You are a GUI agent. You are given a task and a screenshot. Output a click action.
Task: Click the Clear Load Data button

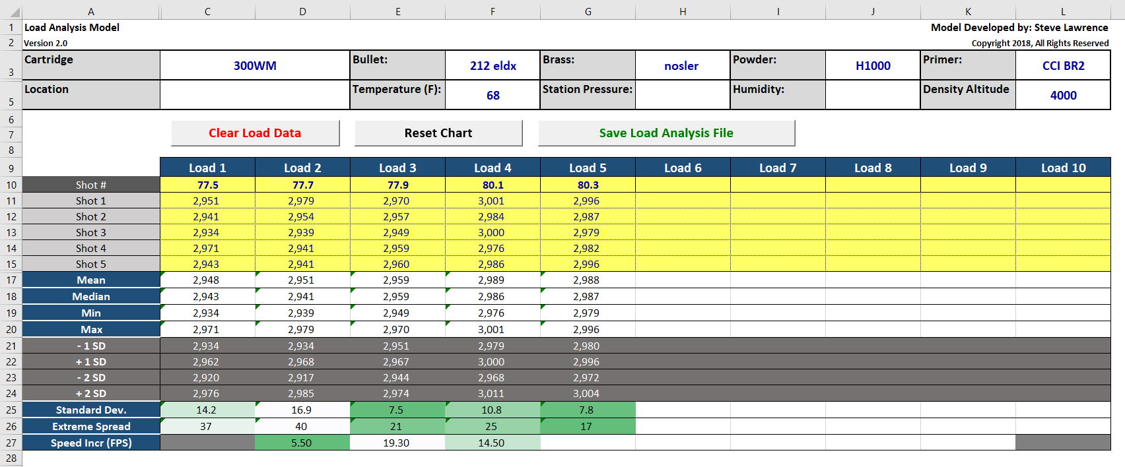coord(255,133)
